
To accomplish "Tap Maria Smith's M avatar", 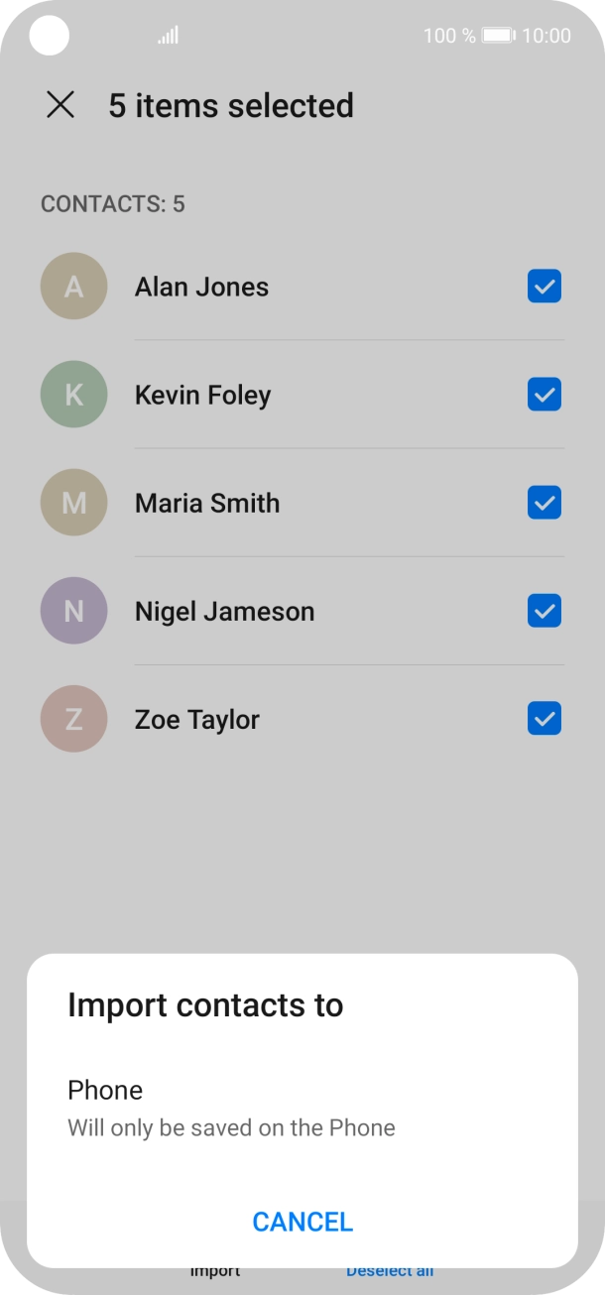I will pos(73,503).
